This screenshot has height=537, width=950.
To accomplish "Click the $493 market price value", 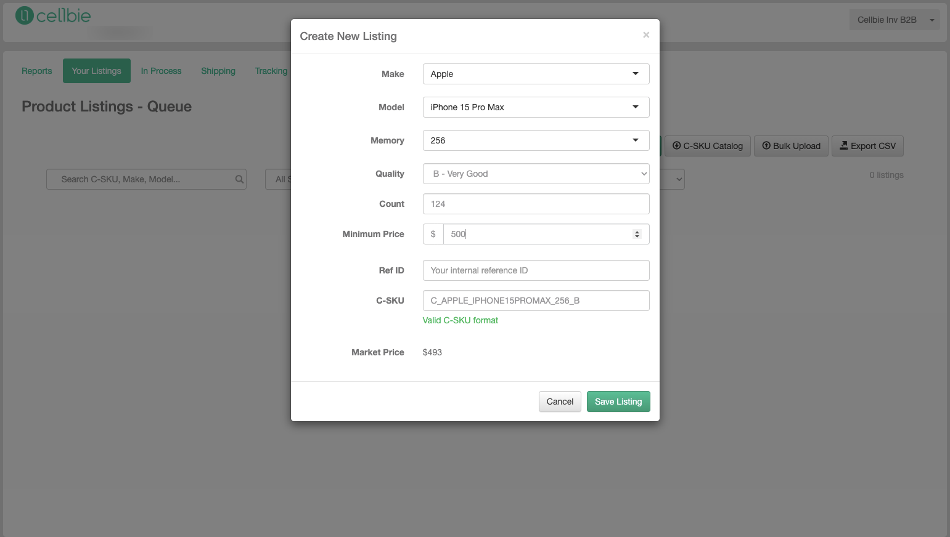I will coord(432,352).
